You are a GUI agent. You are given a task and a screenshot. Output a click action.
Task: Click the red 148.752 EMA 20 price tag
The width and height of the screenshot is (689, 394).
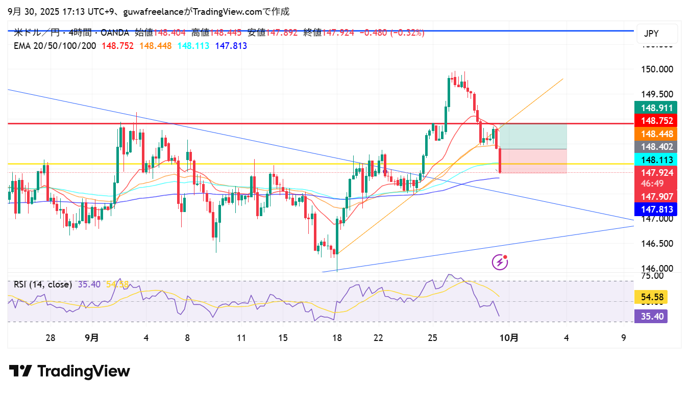click(x=655, y=121)
